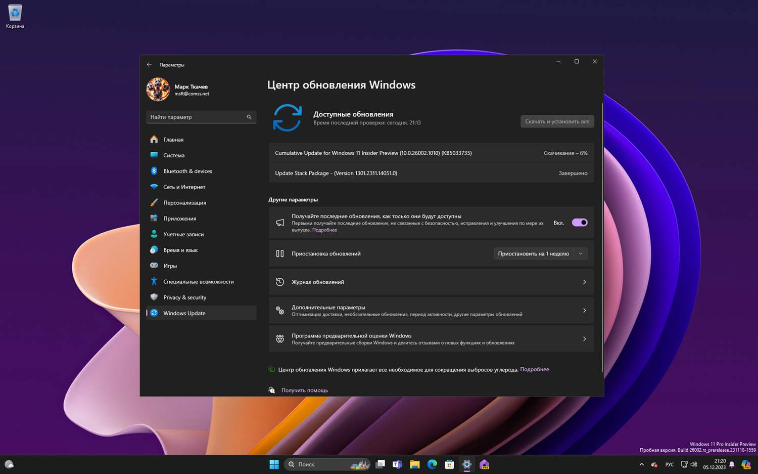Click the search magnifier icon in settings
This screenshot has width=758, height=474.
249,117
